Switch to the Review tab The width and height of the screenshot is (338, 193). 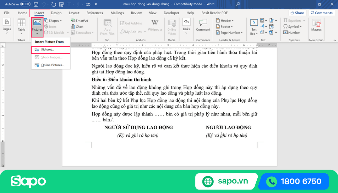(x=136, y=13)
